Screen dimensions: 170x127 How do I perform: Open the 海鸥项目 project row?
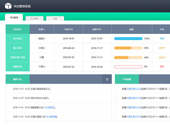coord(18,66)
